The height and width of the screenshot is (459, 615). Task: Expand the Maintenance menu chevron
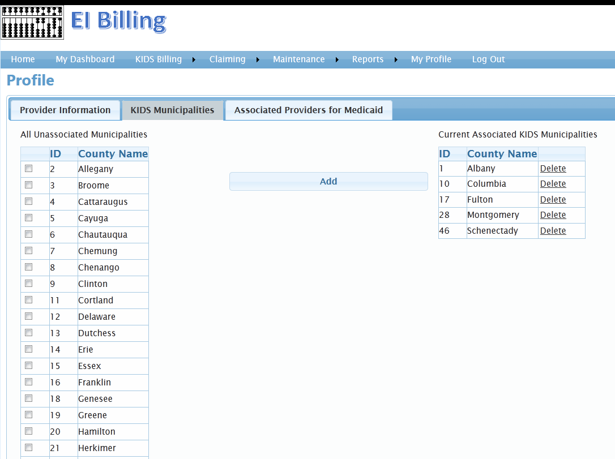337,59
